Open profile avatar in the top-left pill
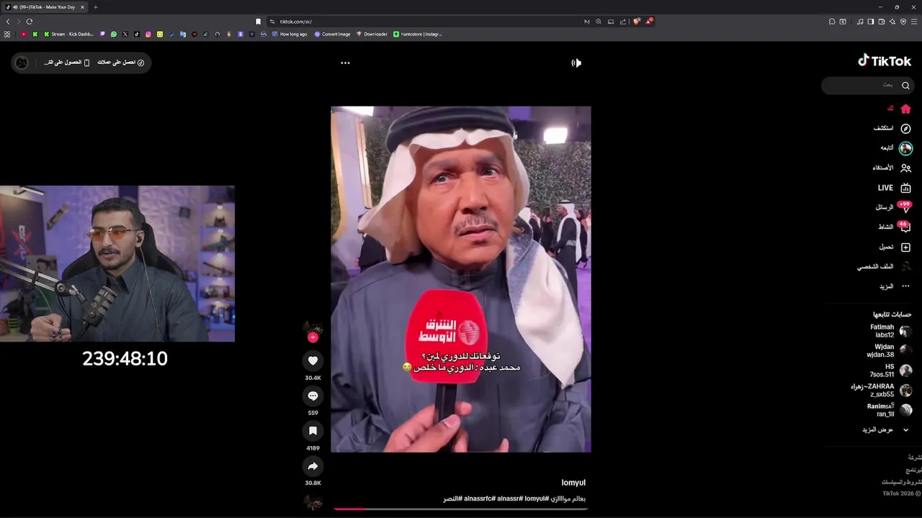The image size is (922, 518). click(x=22, y=63)
